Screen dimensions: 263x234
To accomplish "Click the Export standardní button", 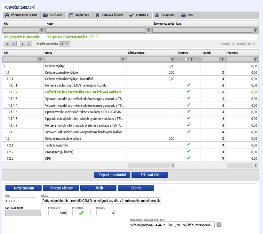I will pos(112,175).
